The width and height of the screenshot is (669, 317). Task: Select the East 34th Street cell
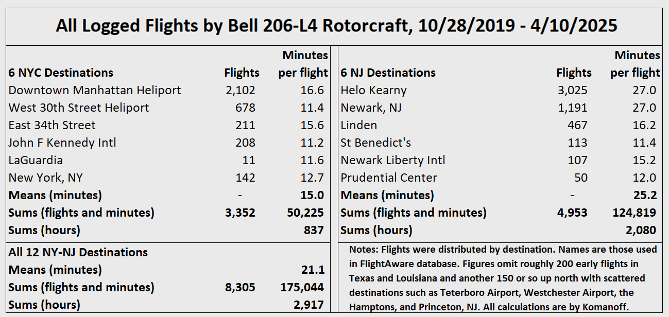(52, 126)
